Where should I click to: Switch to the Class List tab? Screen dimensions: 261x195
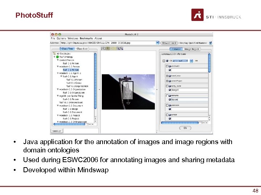tap(82, 49)
